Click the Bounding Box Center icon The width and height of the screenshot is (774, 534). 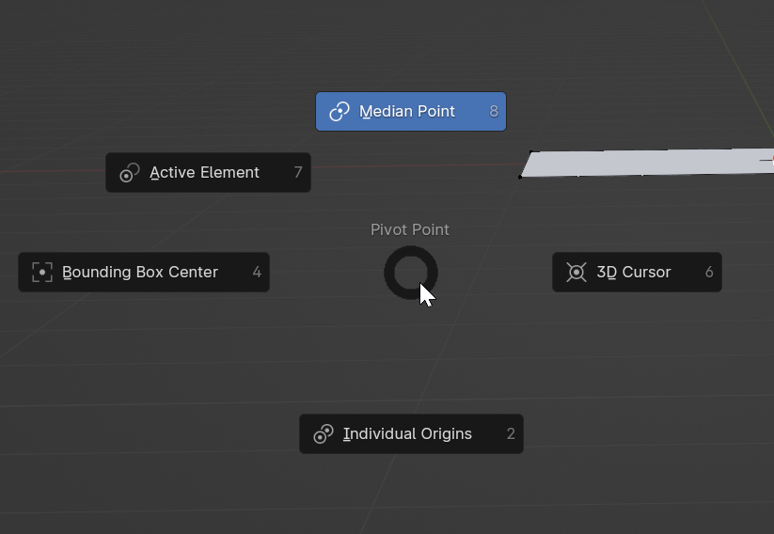pyautogui.click(x=42, y=273)
